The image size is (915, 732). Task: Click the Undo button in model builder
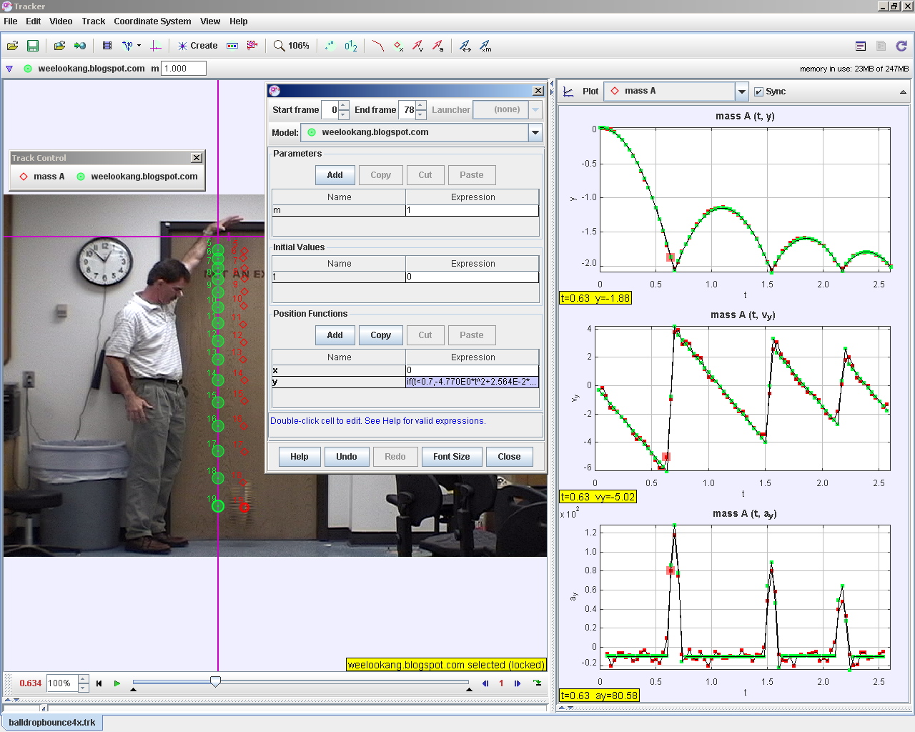(347, 457)
